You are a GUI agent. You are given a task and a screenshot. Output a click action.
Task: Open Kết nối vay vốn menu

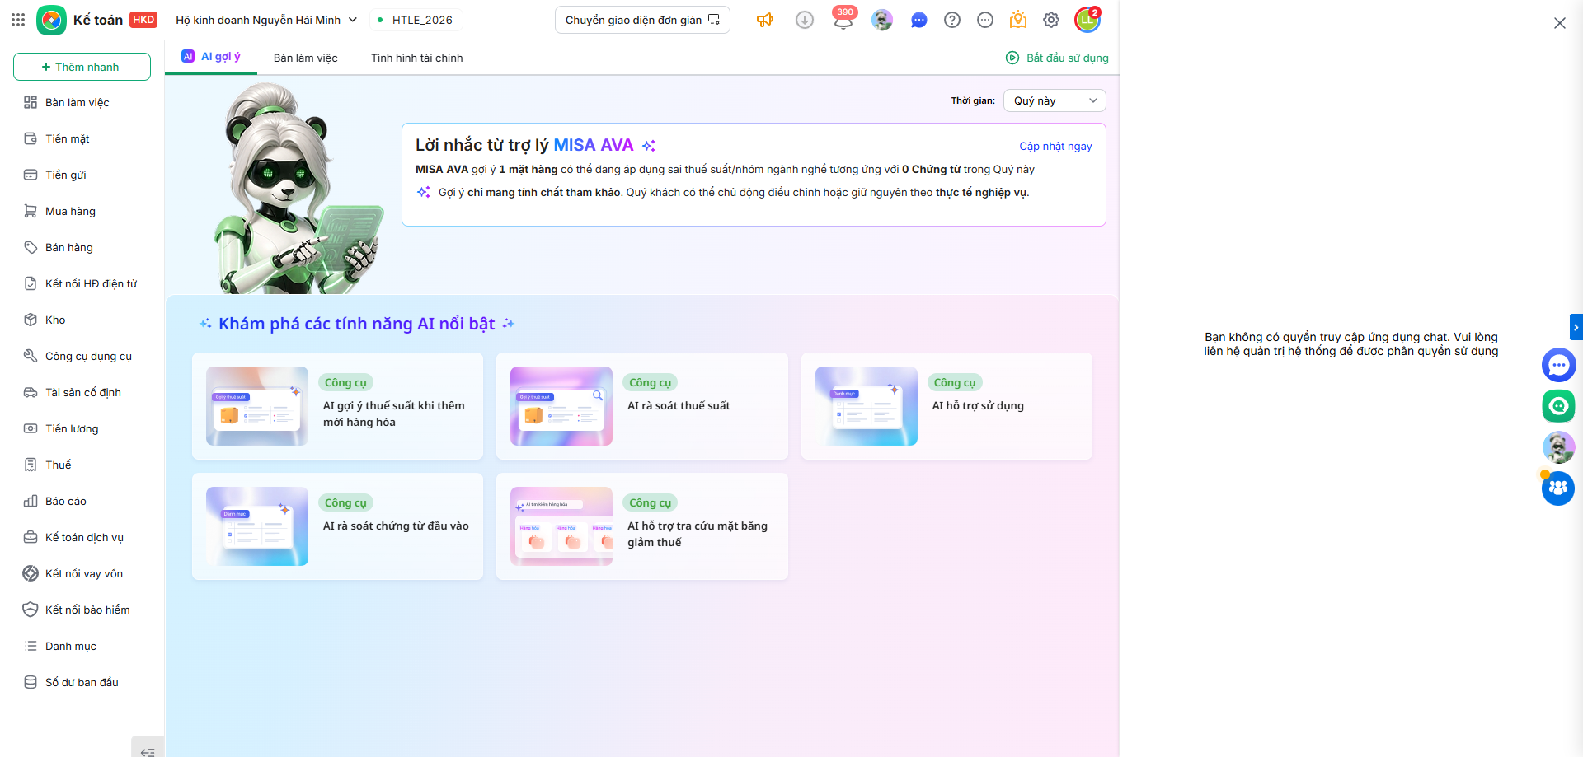coord(82,573)
